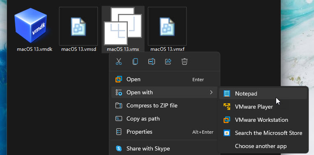
Task: Click the macOS 13.vmxf file name
Action: click(x=167, y=49)
